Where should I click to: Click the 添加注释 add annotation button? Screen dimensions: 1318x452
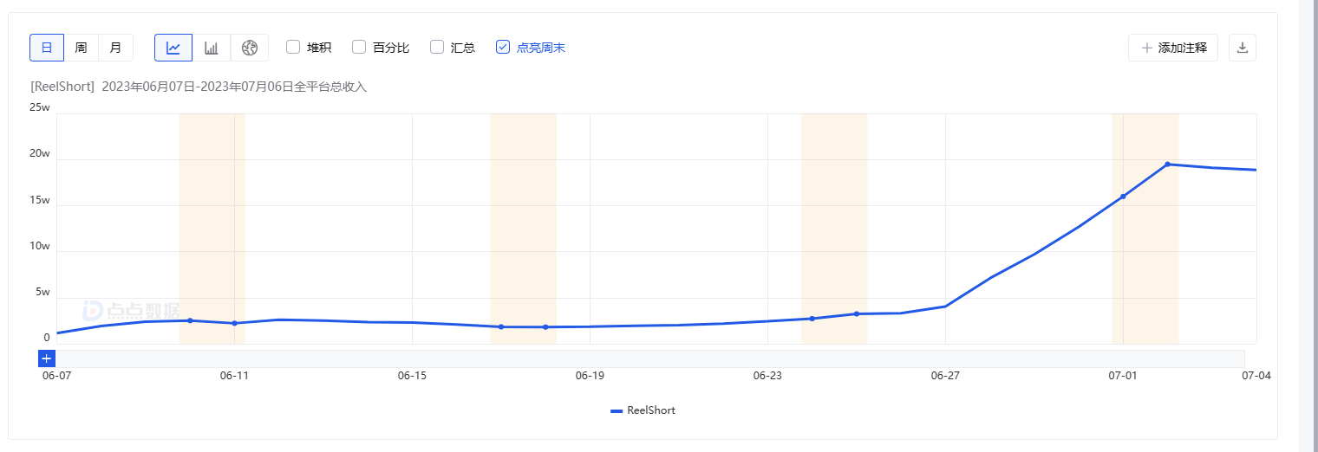(x=1173, y=48)
